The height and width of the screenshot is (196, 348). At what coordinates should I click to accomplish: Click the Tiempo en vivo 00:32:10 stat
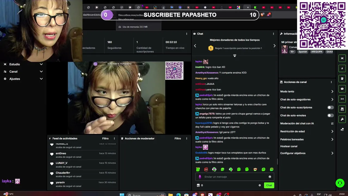click(x=175, y=45)
